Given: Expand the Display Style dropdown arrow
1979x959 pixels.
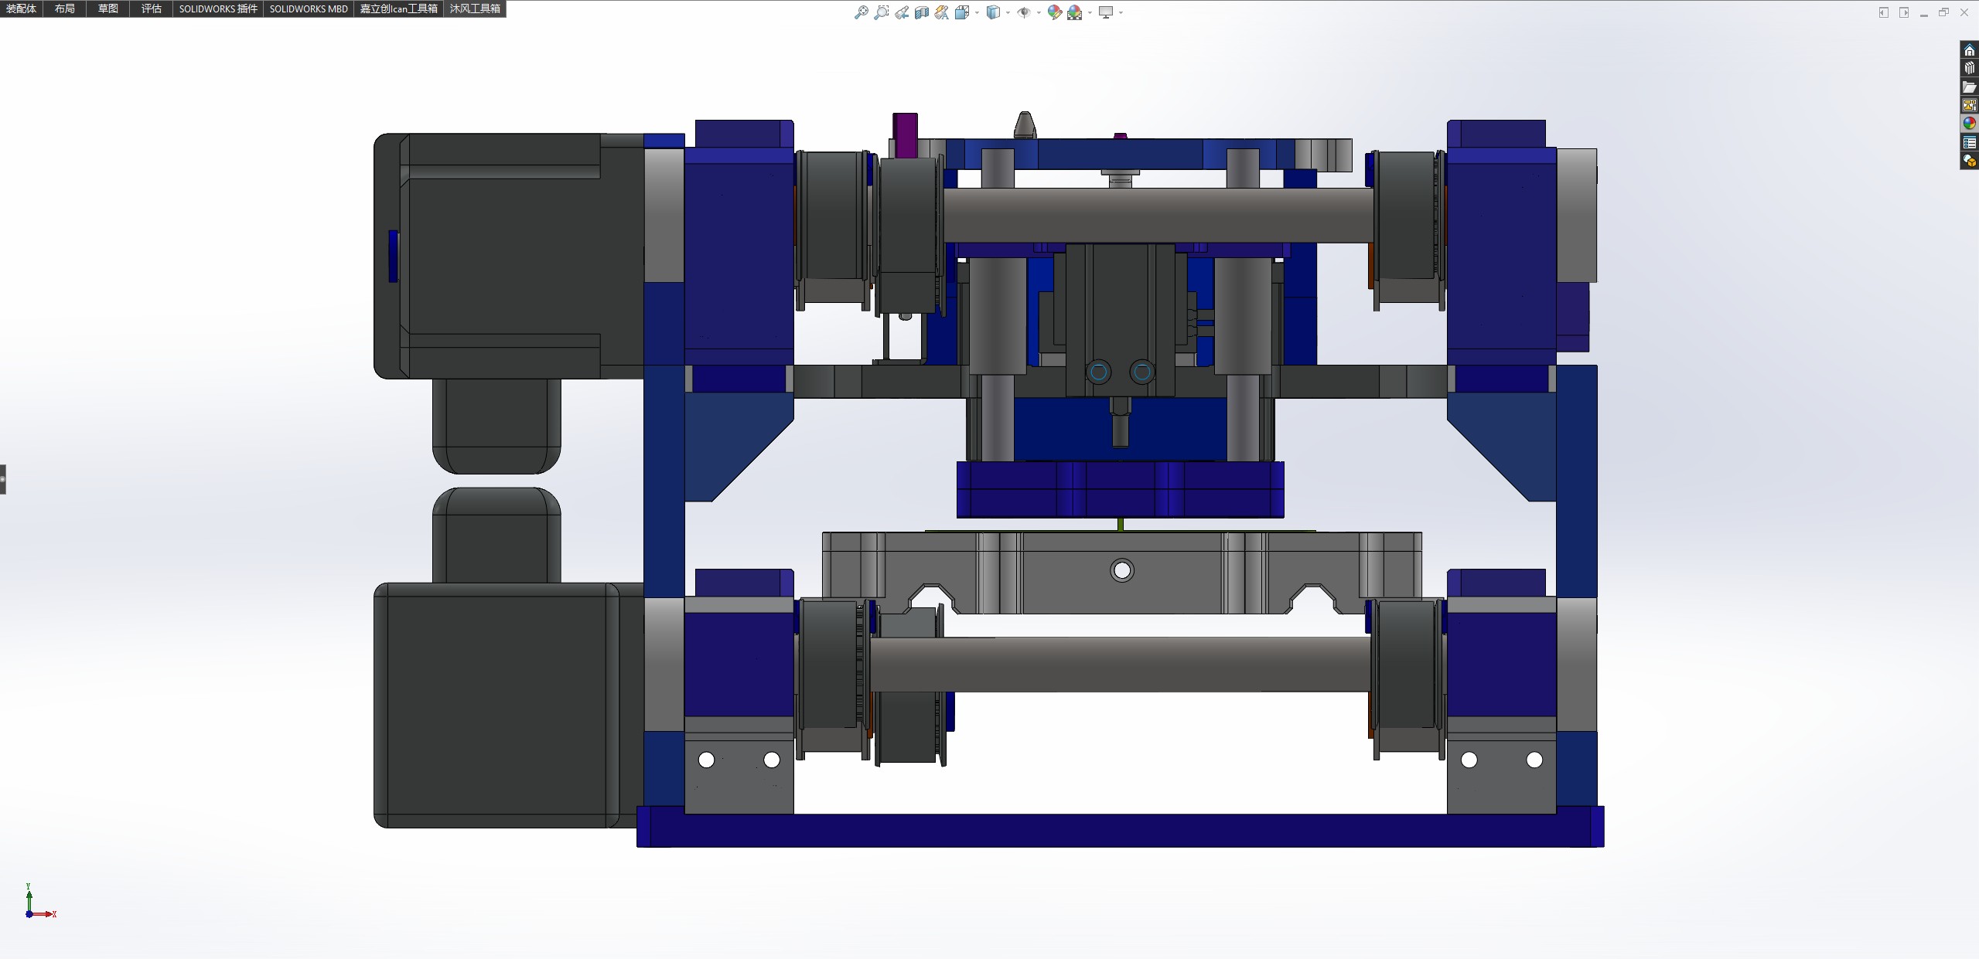Looking at the screenshot, I should (1008, 12).
